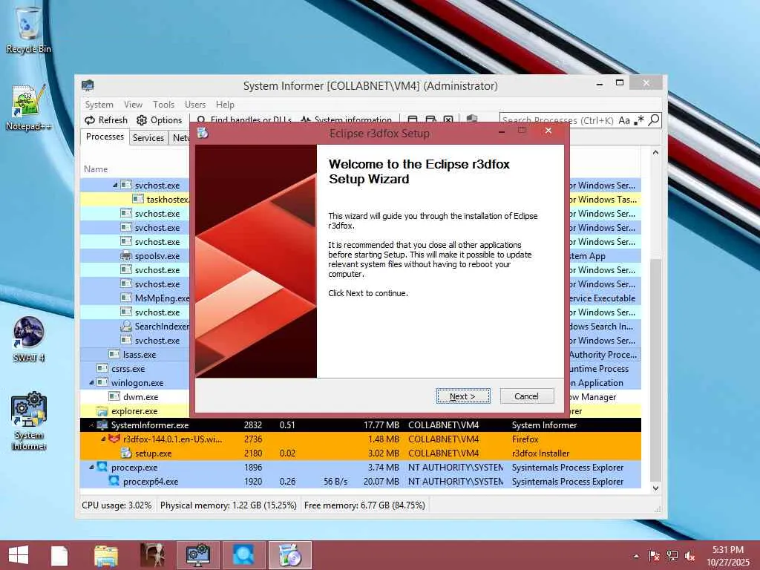Select Notepad++ desktop shortcut
This screenshot has width=760, height=570.
pos(29,108)
